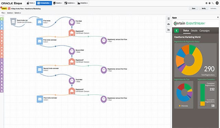This screenshot has height=128, width=220.
Task: Open the Home navigation dropdown
Action: (31, 3)
